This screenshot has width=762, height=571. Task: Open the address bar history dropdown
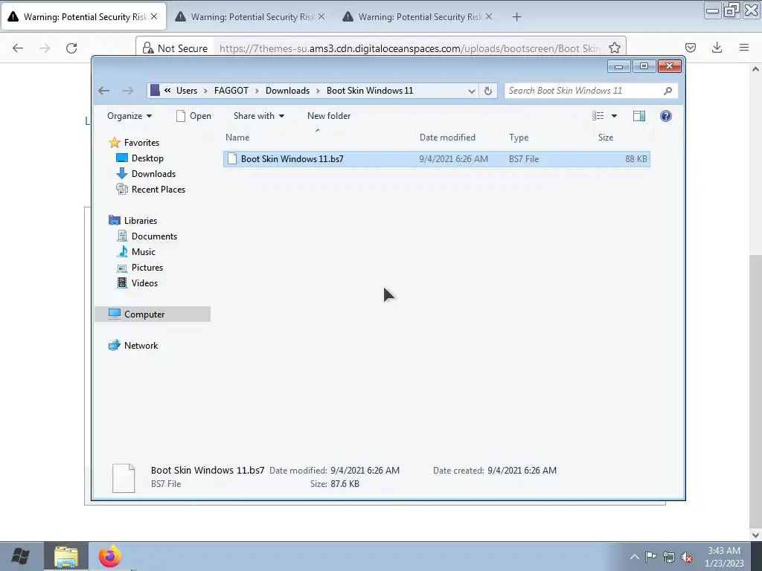tap(471, 91)
